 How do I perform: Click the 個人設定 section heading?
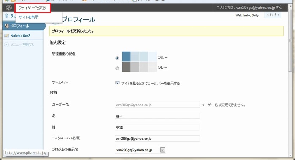click(x=57, y=42)
